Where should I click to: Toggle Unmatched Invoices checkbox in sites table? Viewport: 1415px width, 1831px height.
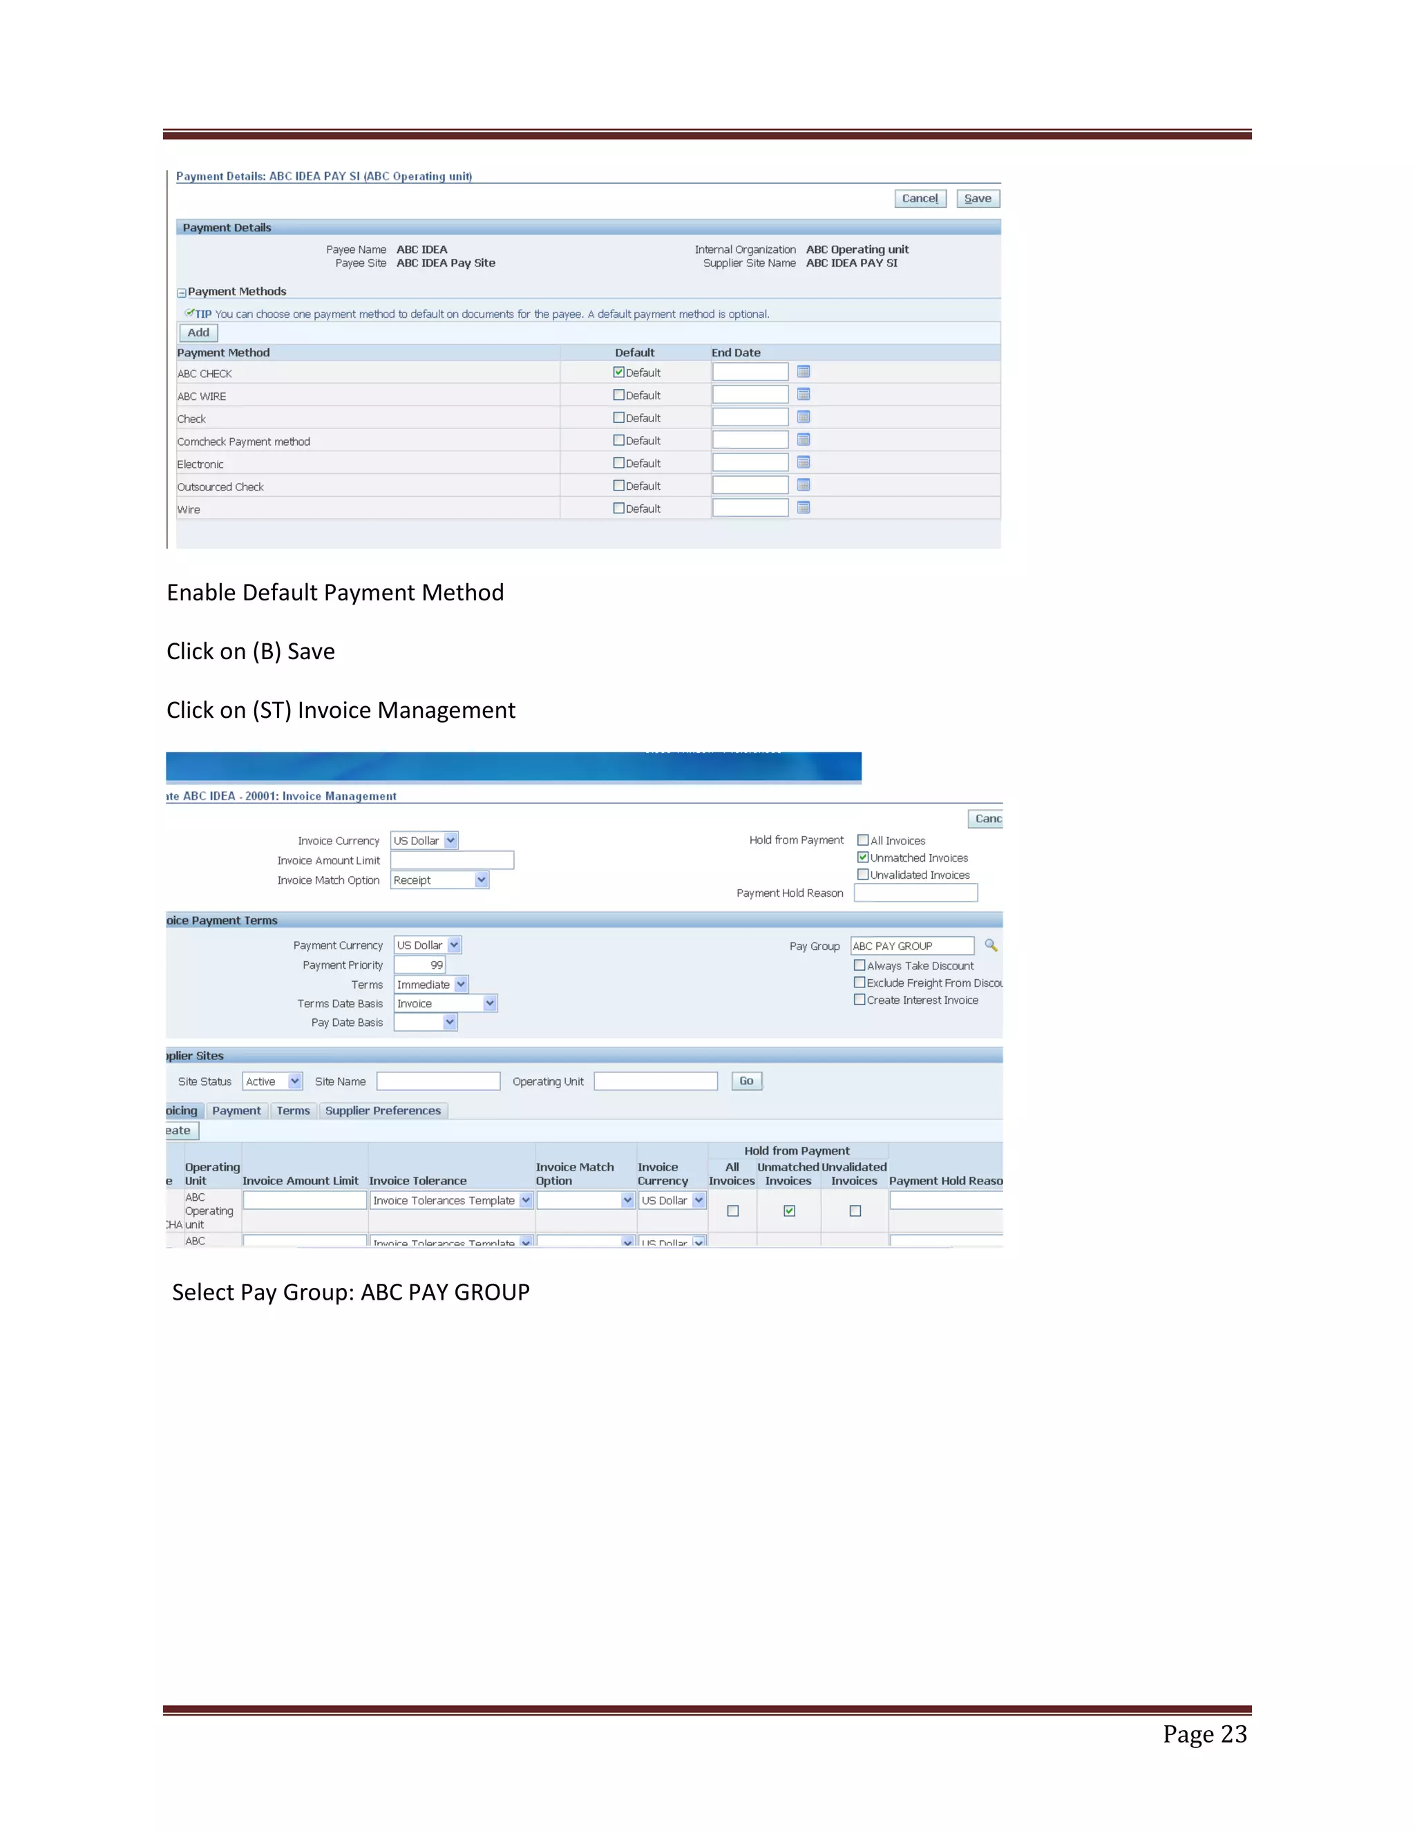(789, 1211)
